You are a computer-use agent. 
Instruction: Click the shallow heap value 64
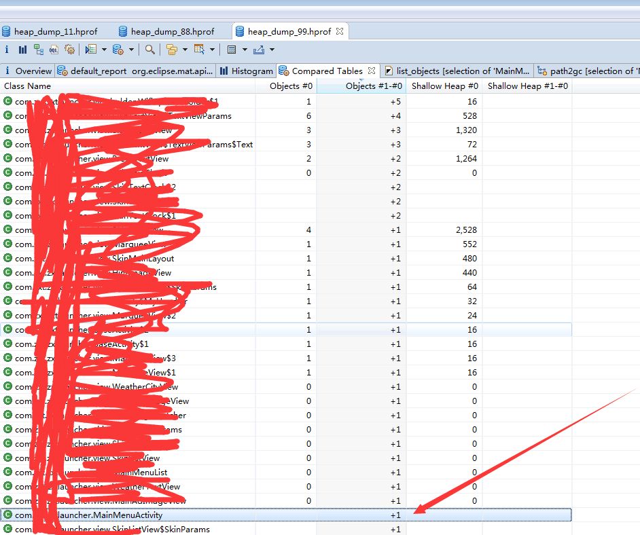tap(472, 287)
